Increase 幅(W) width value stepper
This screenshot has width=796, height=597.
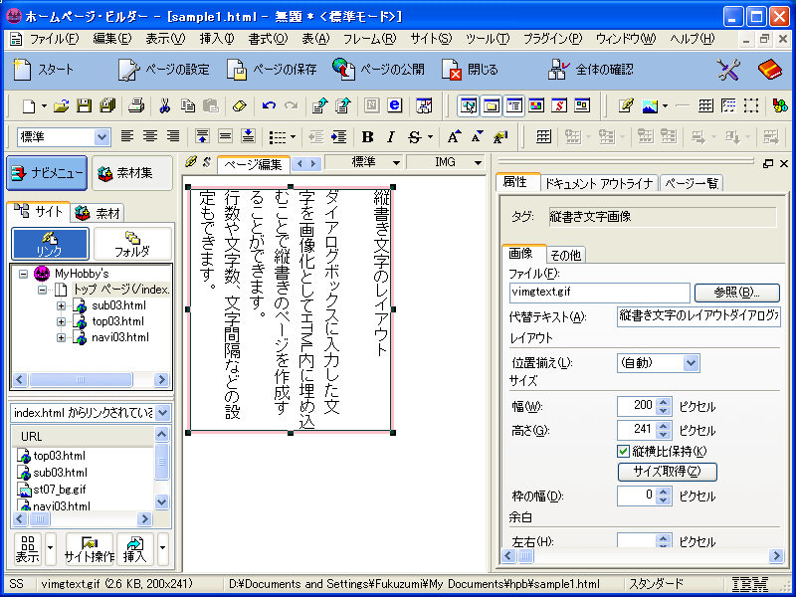coord(663,402)
